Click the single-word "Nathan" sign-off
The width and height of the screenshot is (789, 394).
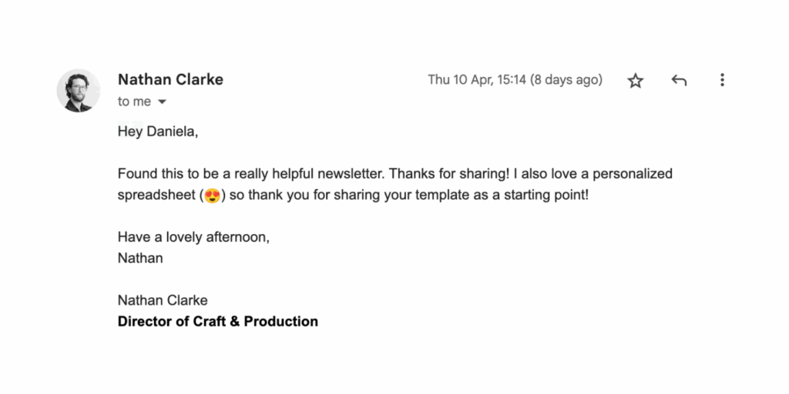140,259
